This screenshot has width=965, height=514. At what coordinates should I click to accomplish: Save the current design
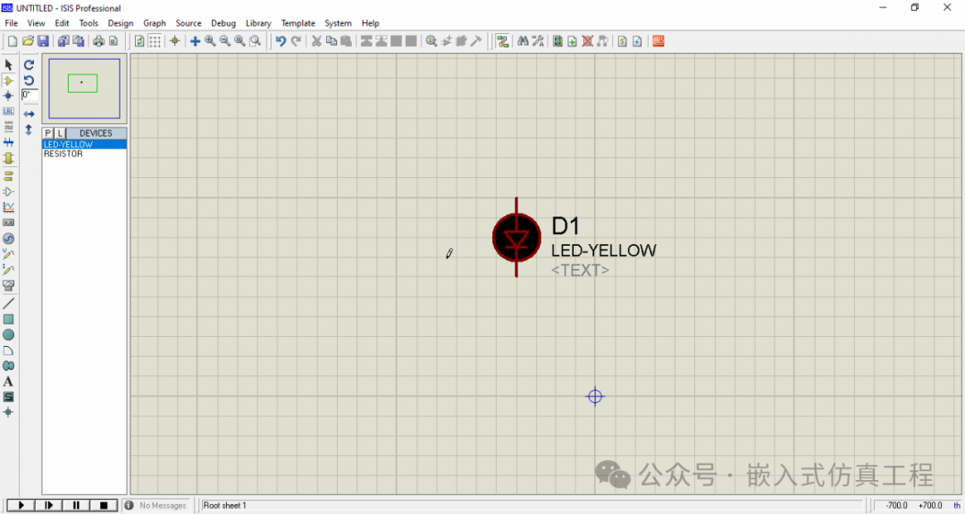tap(43, 41)
